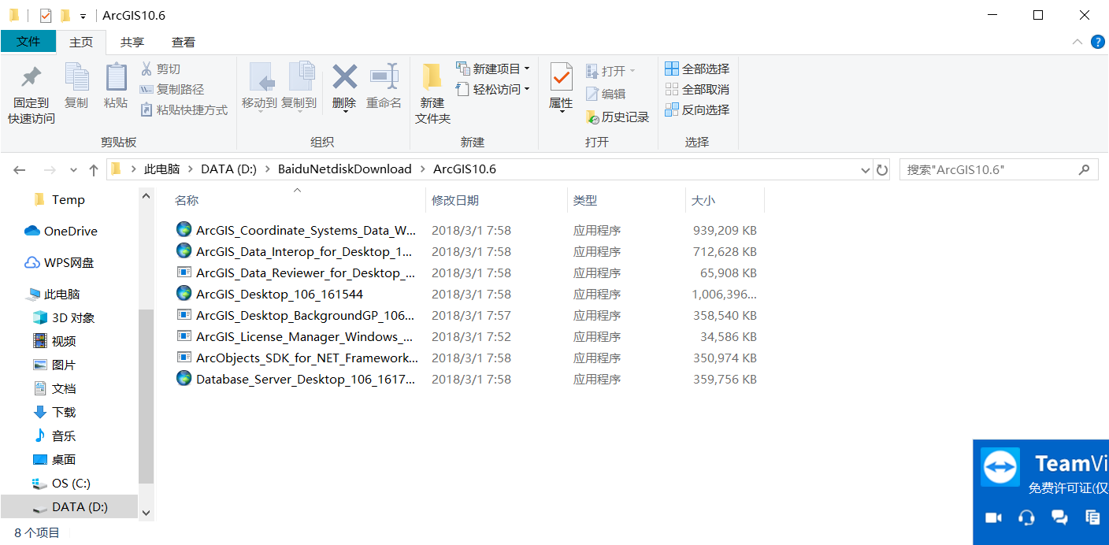Viewport: 1109px width, 545px height.
Task: Navigate to 此电脑 in address bar
Action: (161, 169)
